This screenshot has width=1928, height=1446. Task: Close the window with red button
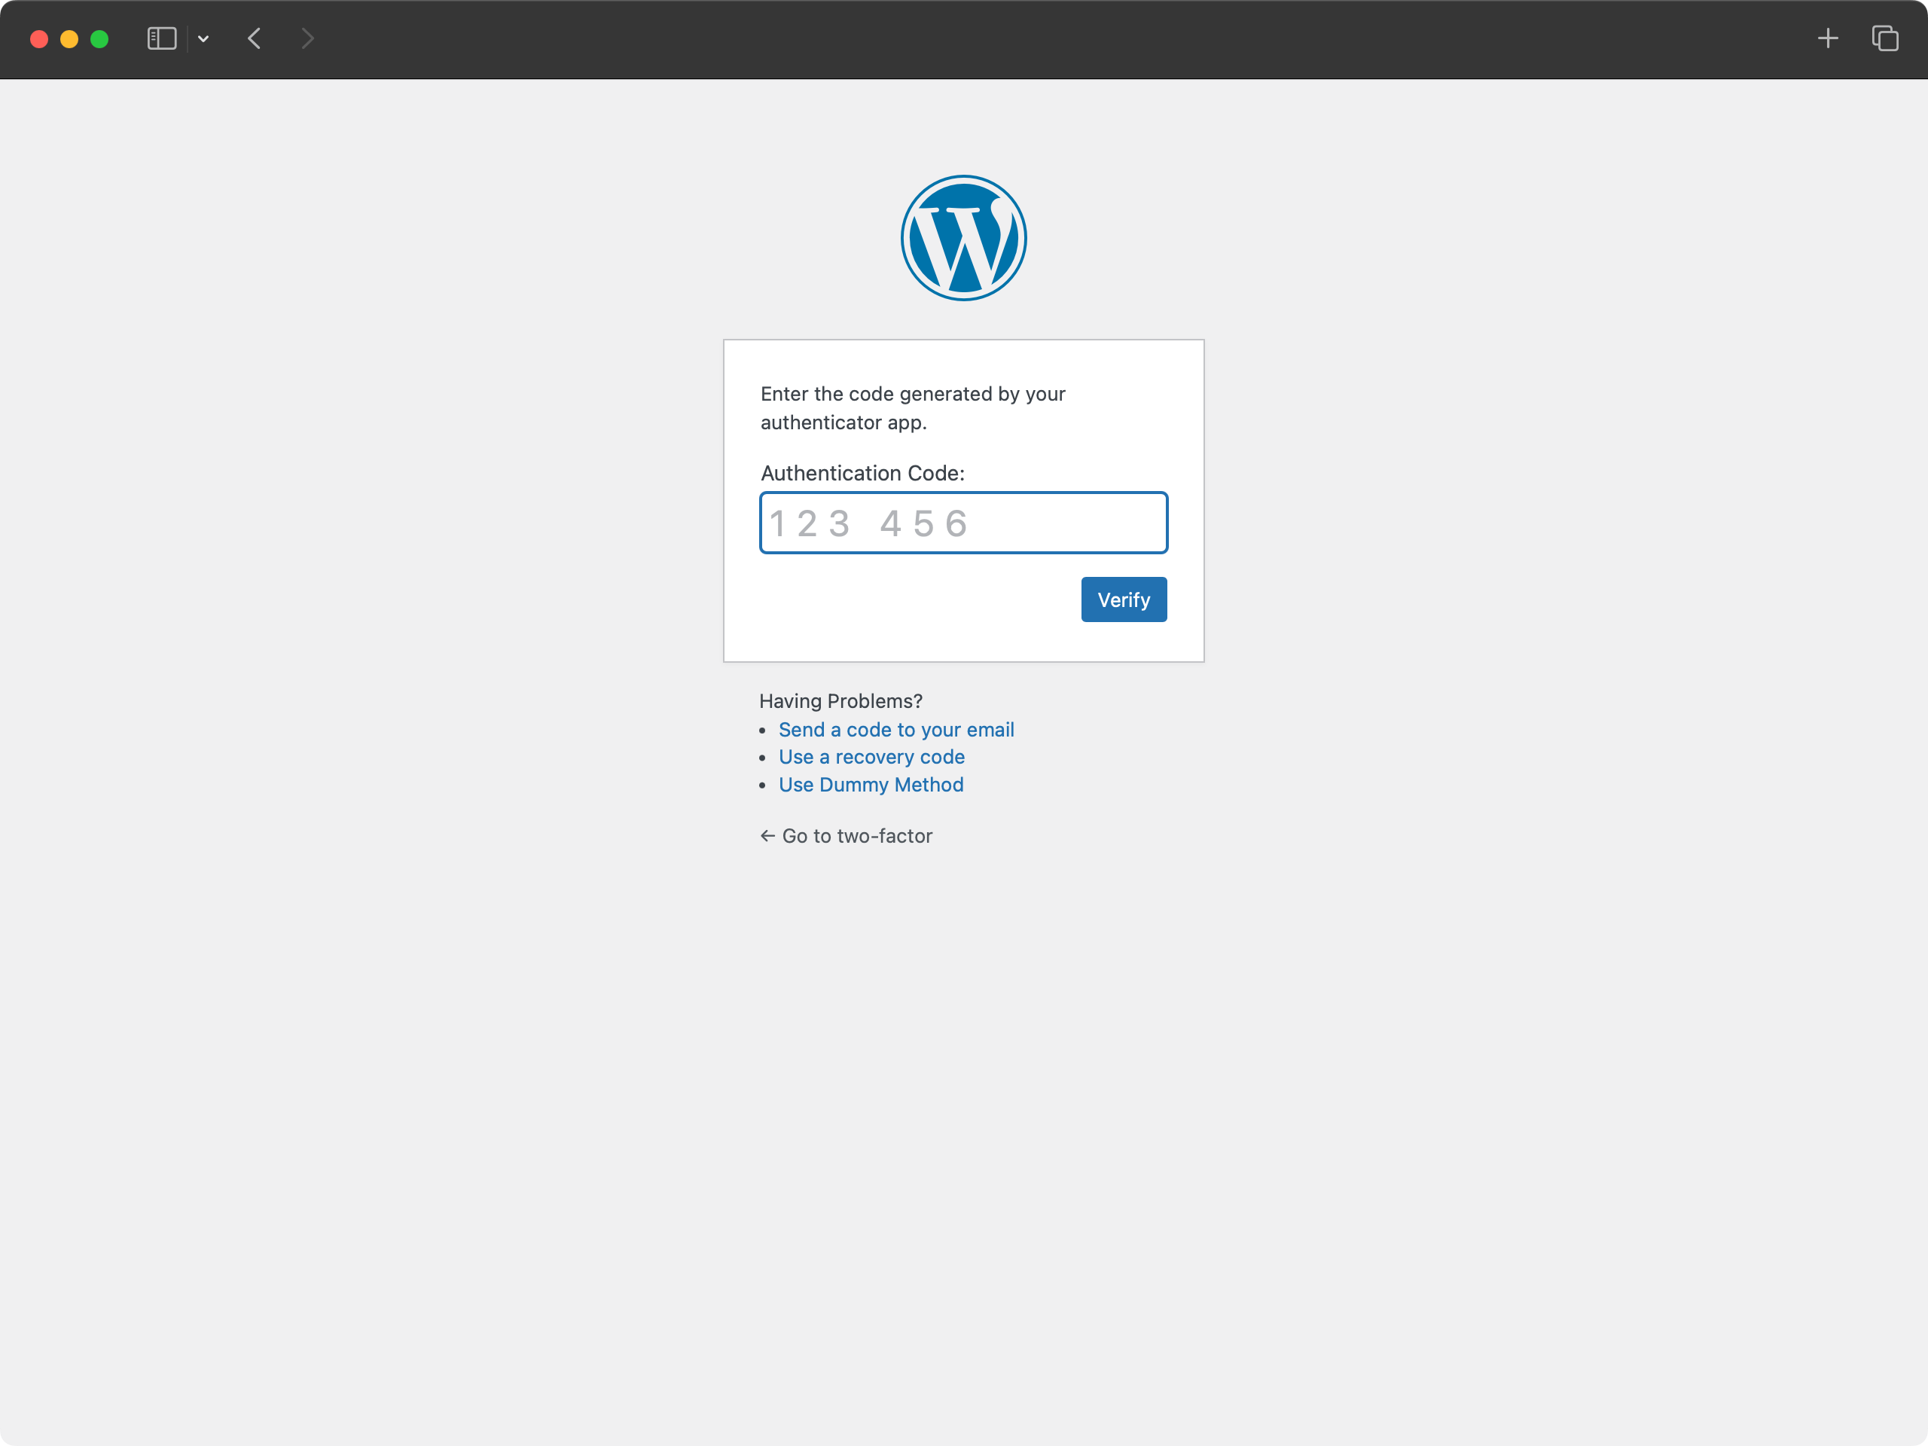tap(39, 39)
